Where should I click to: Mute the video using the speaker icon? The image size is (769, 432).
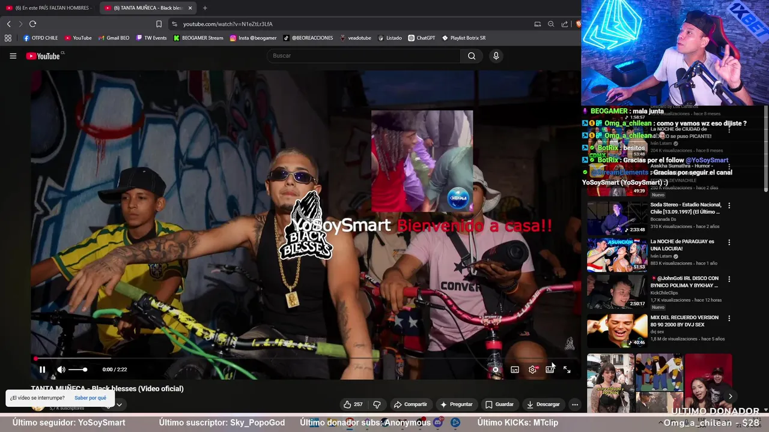click(x=61, y=370)
